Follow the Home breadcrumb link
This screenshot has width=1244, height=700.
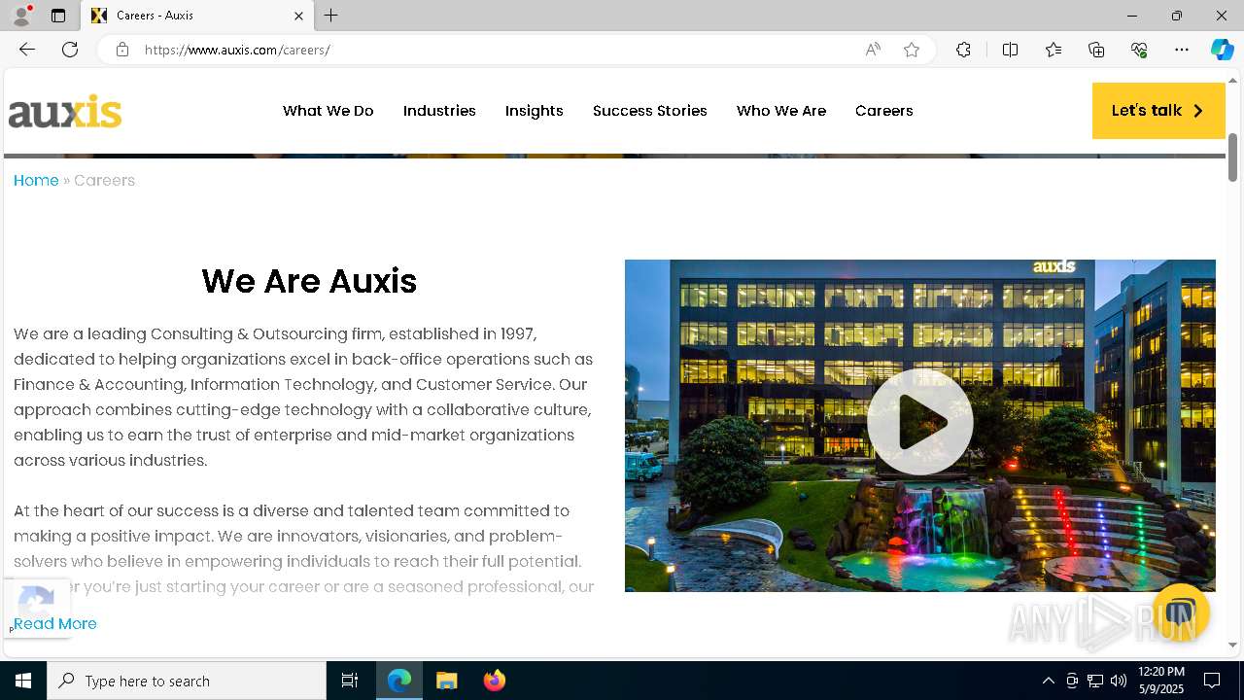coord(36,181)
